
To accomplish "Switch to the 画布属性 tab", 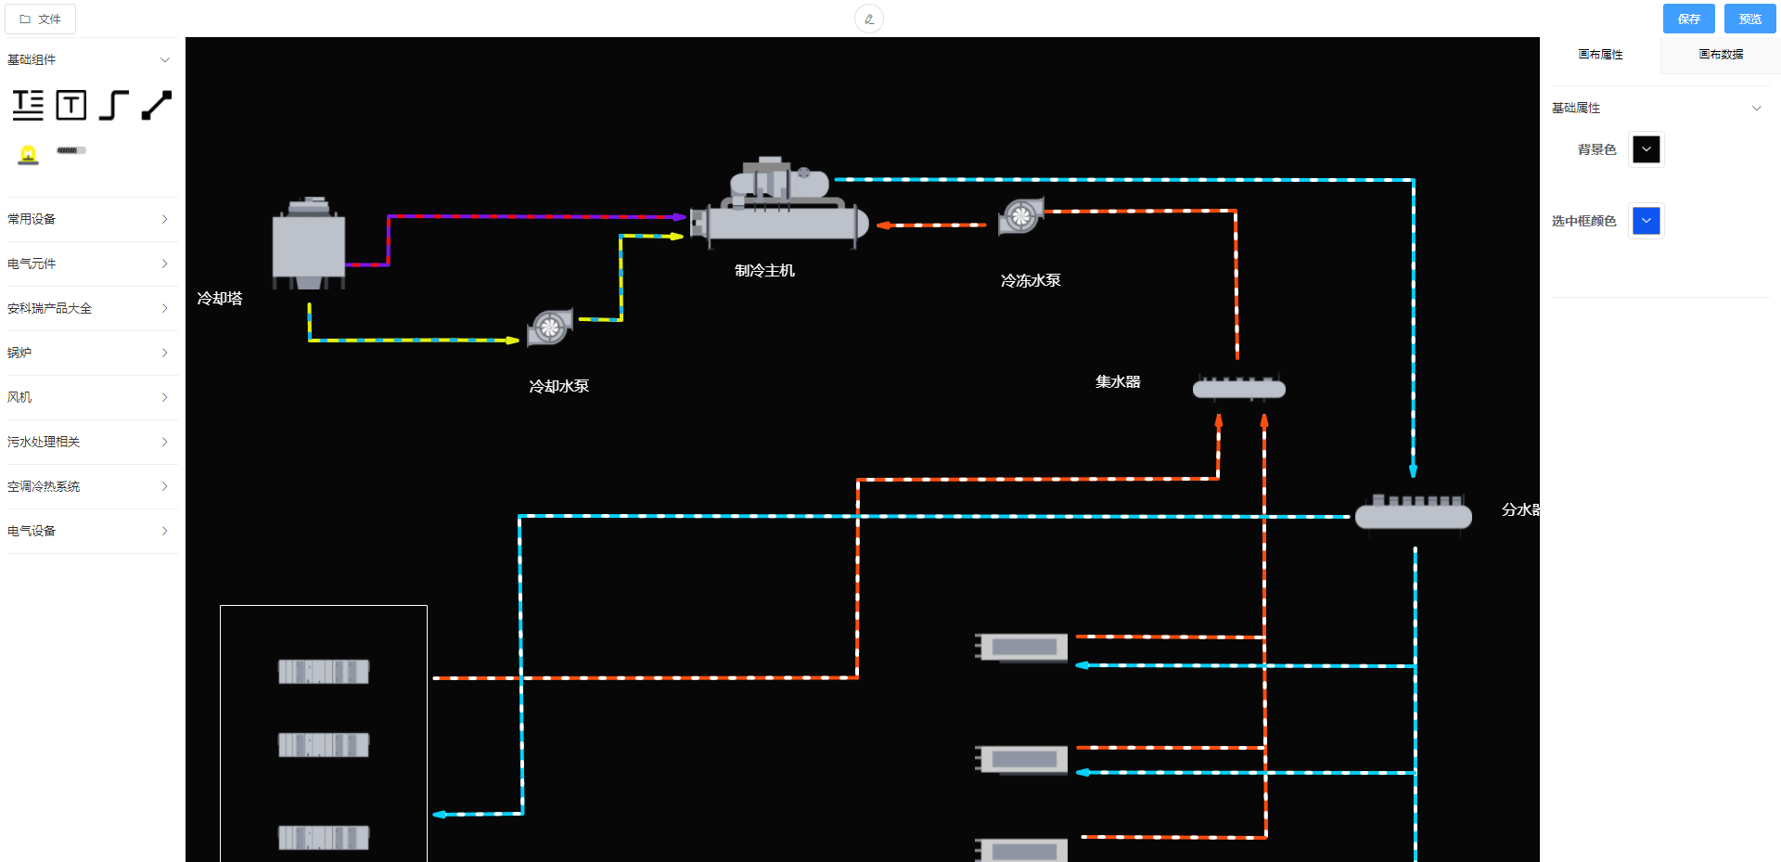I will [x=1600, y=55].
